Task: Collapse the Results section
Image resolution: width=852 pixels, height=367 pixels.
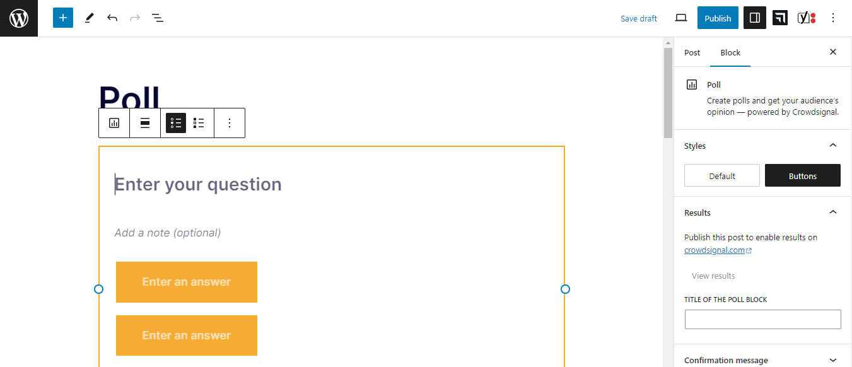Action: click(832, 212)
